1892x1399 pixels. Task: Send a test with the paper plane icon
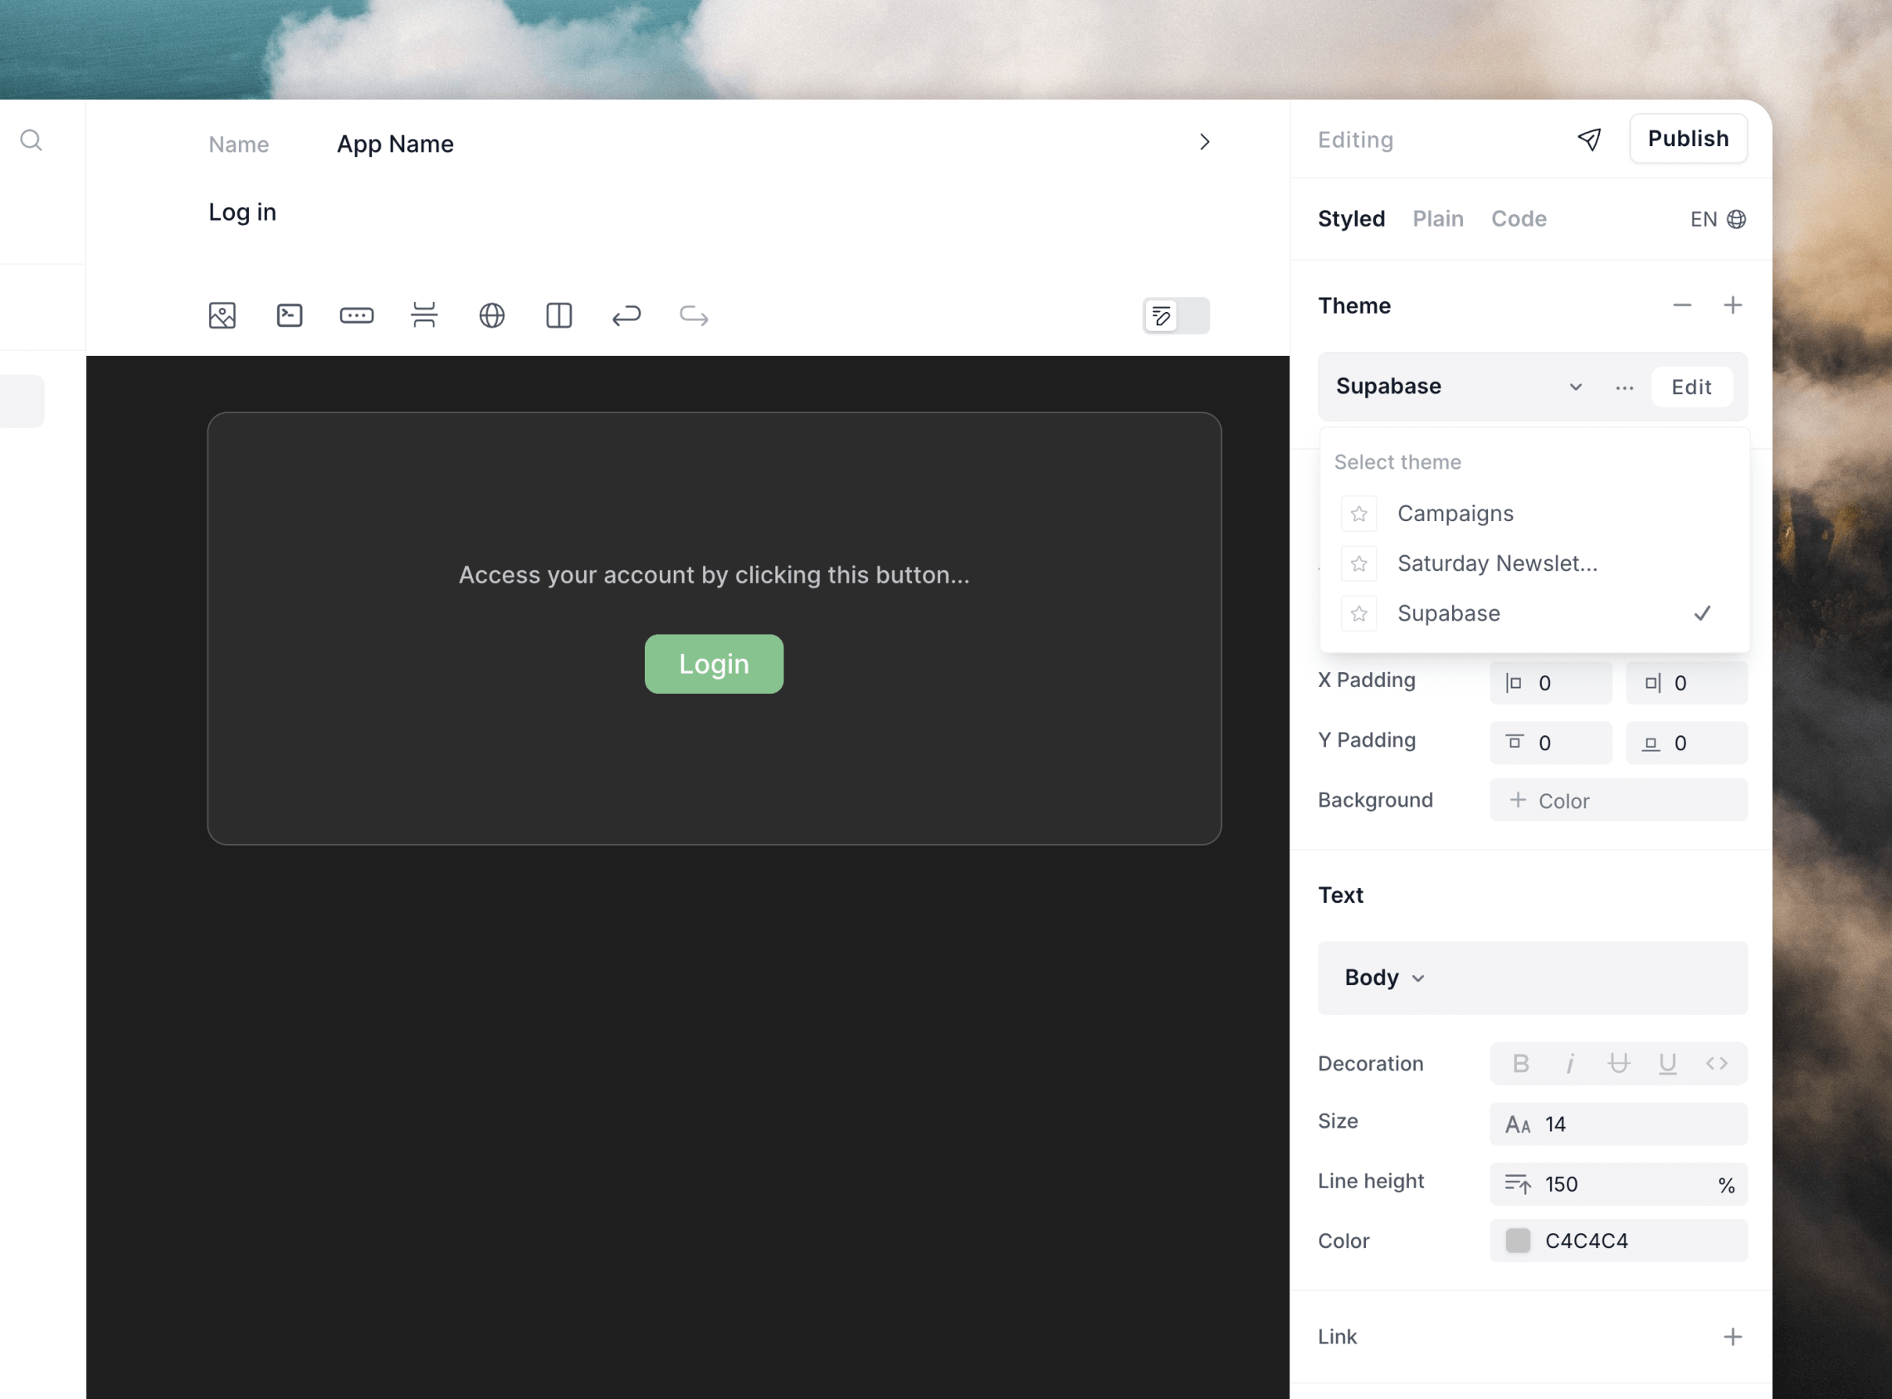(x=1590, y=139)
